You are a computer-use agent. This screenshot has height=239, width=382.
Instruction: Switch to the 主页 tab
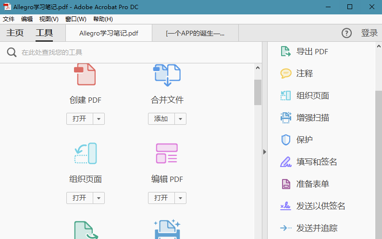[15, 33]
